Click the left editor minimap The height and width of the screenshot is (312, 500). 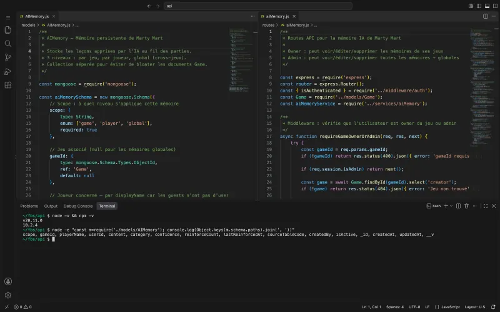pyautogui.click(x=241, y=61)
